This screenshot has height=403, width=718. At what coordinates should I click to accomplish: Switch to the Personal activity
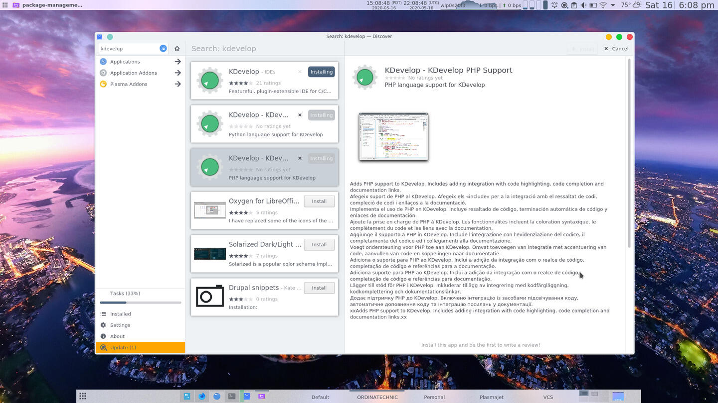pyautogui.click(x=434, y=397)
